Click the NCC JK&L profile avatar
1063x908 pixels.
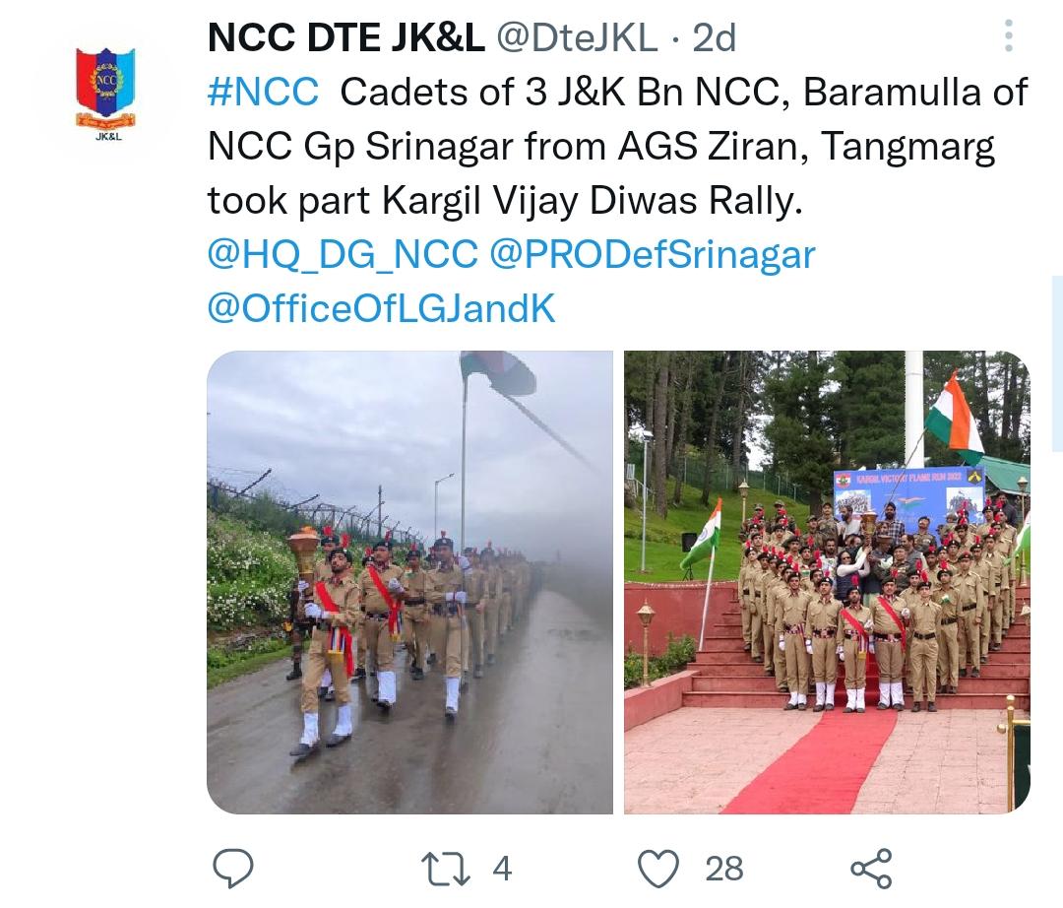pyautogui.click(x=105, y=93)
